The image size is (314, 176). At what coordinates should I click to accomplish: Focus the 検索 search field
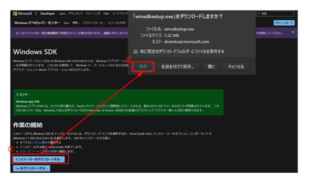pos(275,13)
